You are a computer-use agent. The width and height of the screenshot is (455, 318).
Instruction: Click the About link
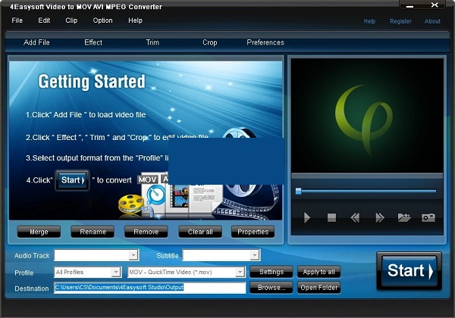click(x=432, y=21)
